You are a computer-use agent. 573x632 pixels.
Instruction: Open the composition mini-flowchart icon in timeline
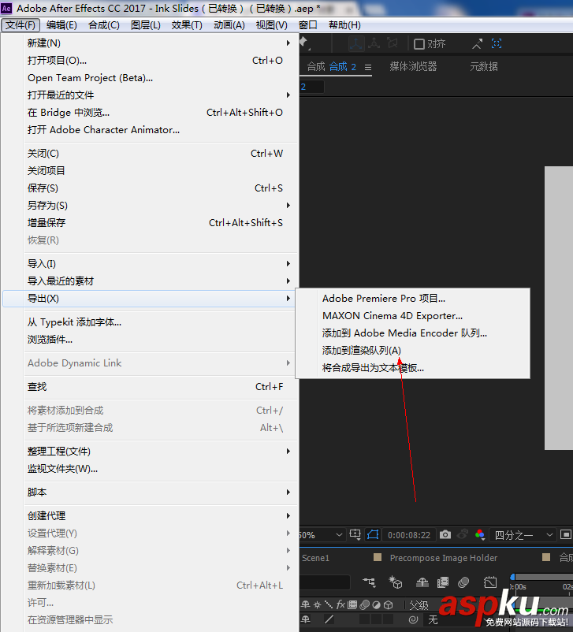(x=369, y=582)
